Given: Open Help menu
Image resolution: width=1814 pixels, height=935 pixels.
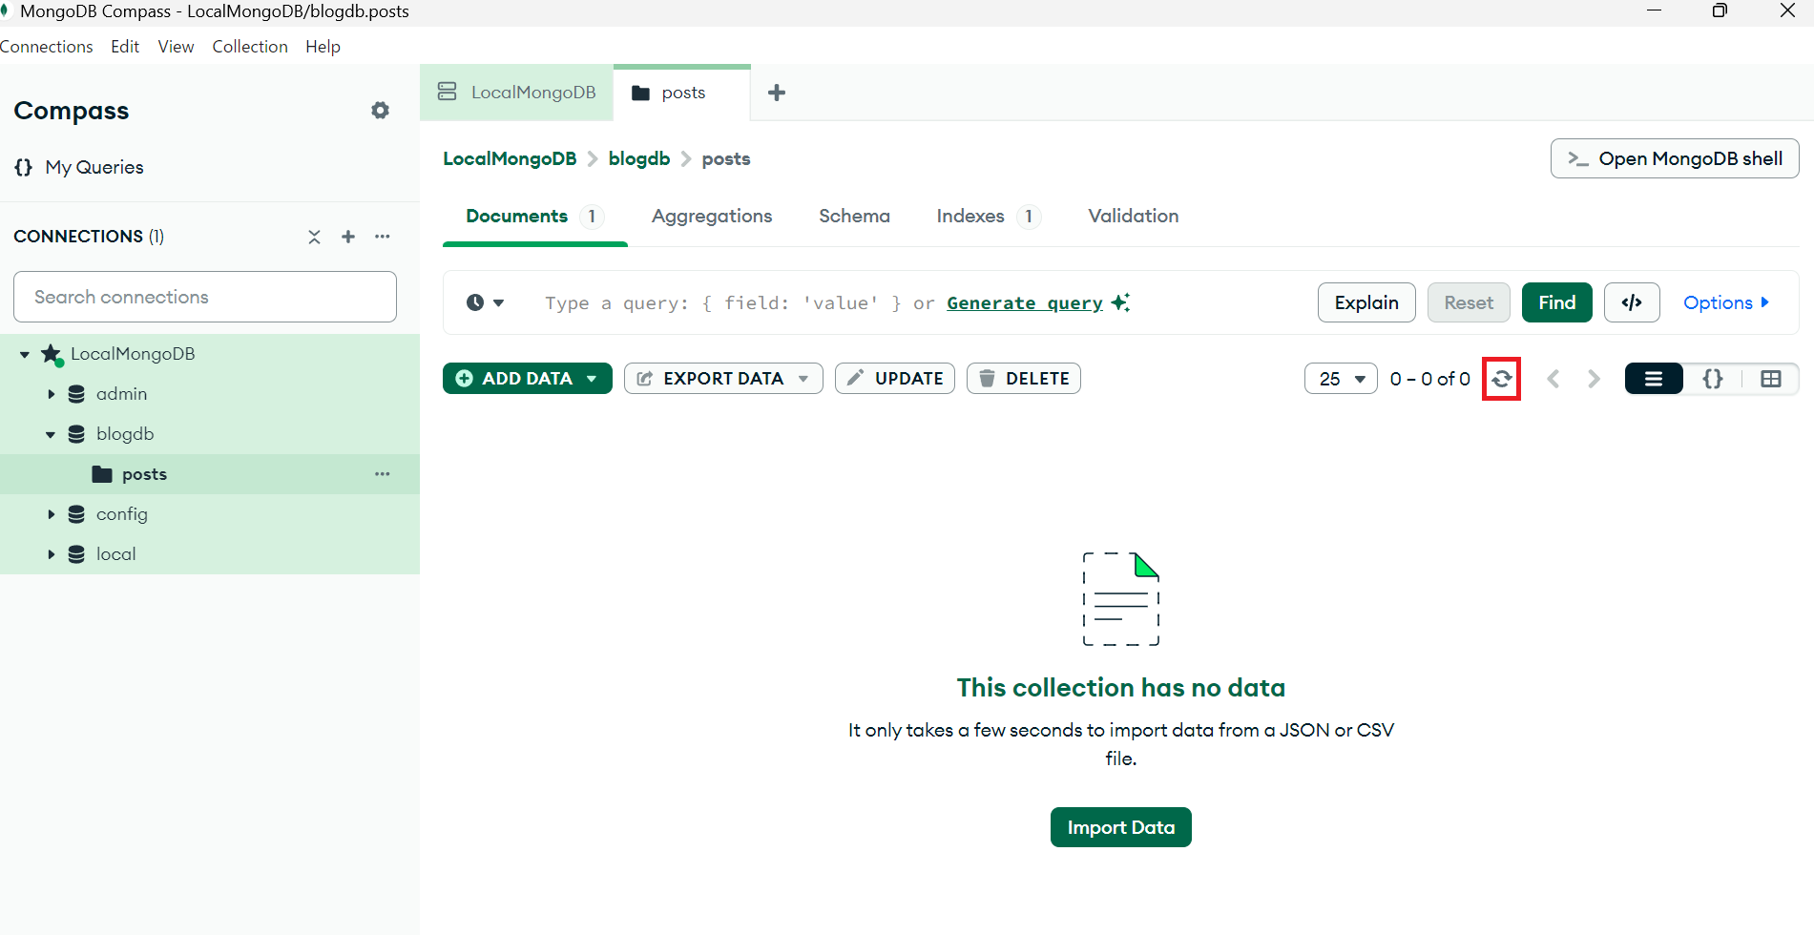Looking at the screenshot, I should [323, 47].
